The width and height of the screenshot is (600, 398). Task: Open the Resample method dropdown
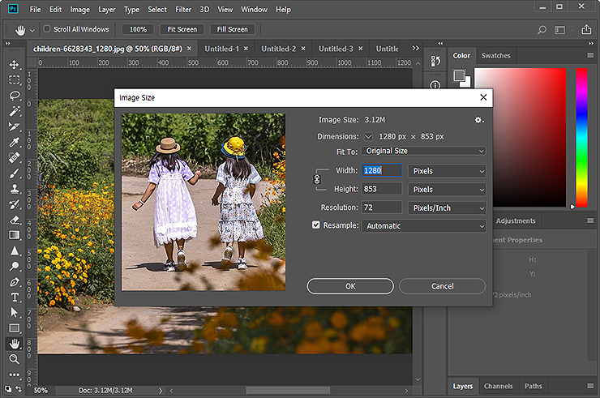(424, 225)
